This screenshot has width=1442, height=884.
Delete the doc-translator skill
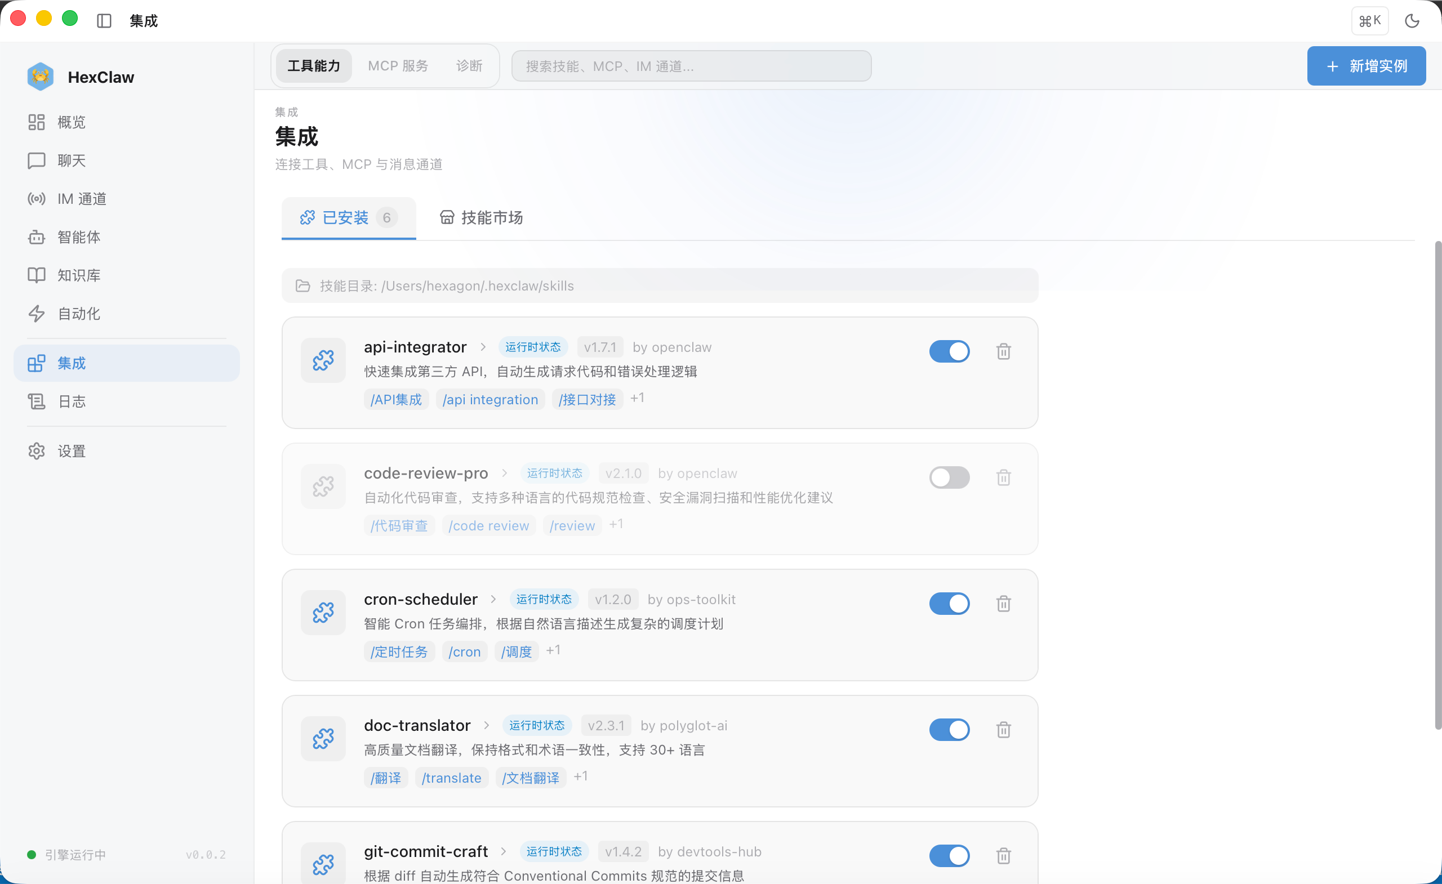coord(1004,730)
